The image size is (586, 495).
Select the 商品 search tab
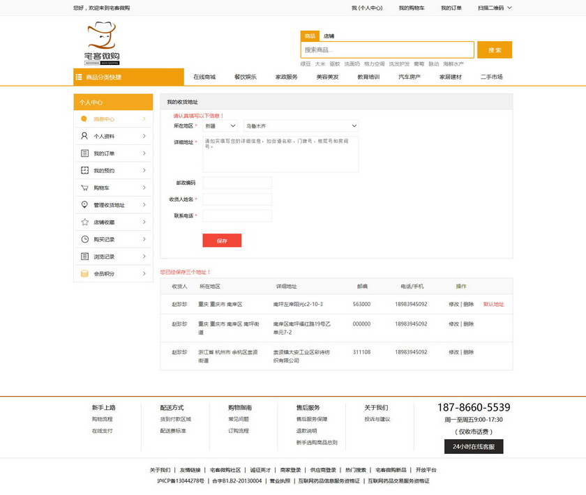[310, 36]
